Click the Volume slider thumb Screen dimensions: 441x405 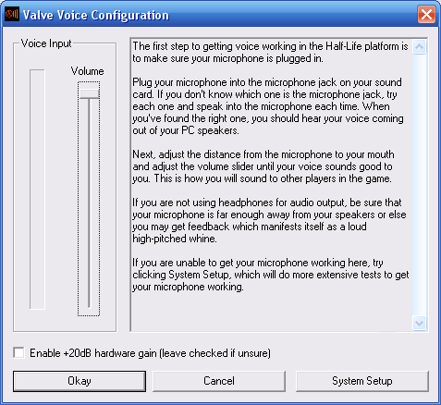89,93
